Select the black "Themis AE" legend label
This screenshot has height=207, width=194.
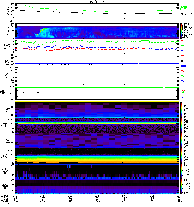click(x=186, y=14)
